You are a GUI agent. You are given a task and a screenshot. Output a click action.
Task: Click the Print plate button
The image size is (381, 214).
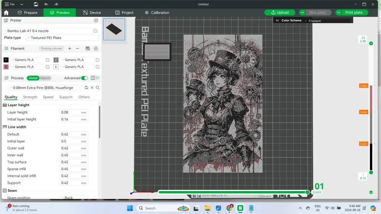tap(354, 13)
